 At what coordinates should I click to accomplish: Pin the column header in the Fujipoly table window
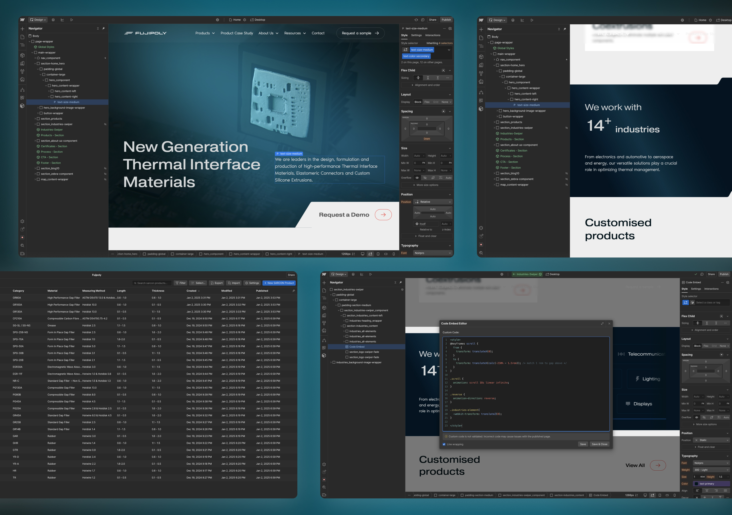pos(294,291)
